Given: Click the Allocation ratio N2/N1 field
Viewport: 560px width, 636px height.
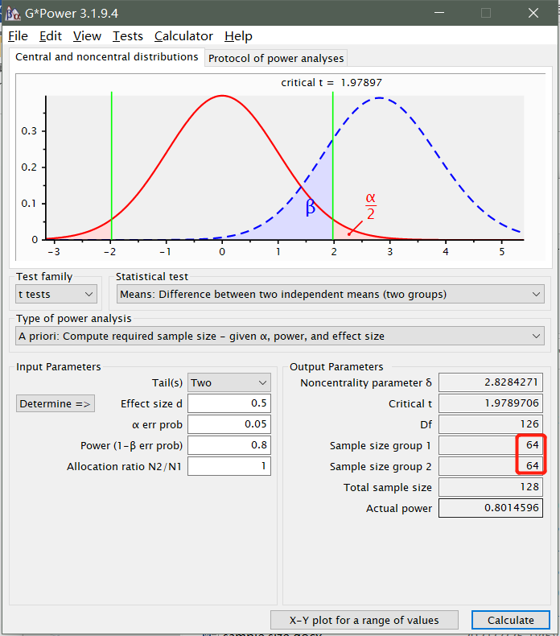Looking at the screenshot, I should click(x=229, y=466).
